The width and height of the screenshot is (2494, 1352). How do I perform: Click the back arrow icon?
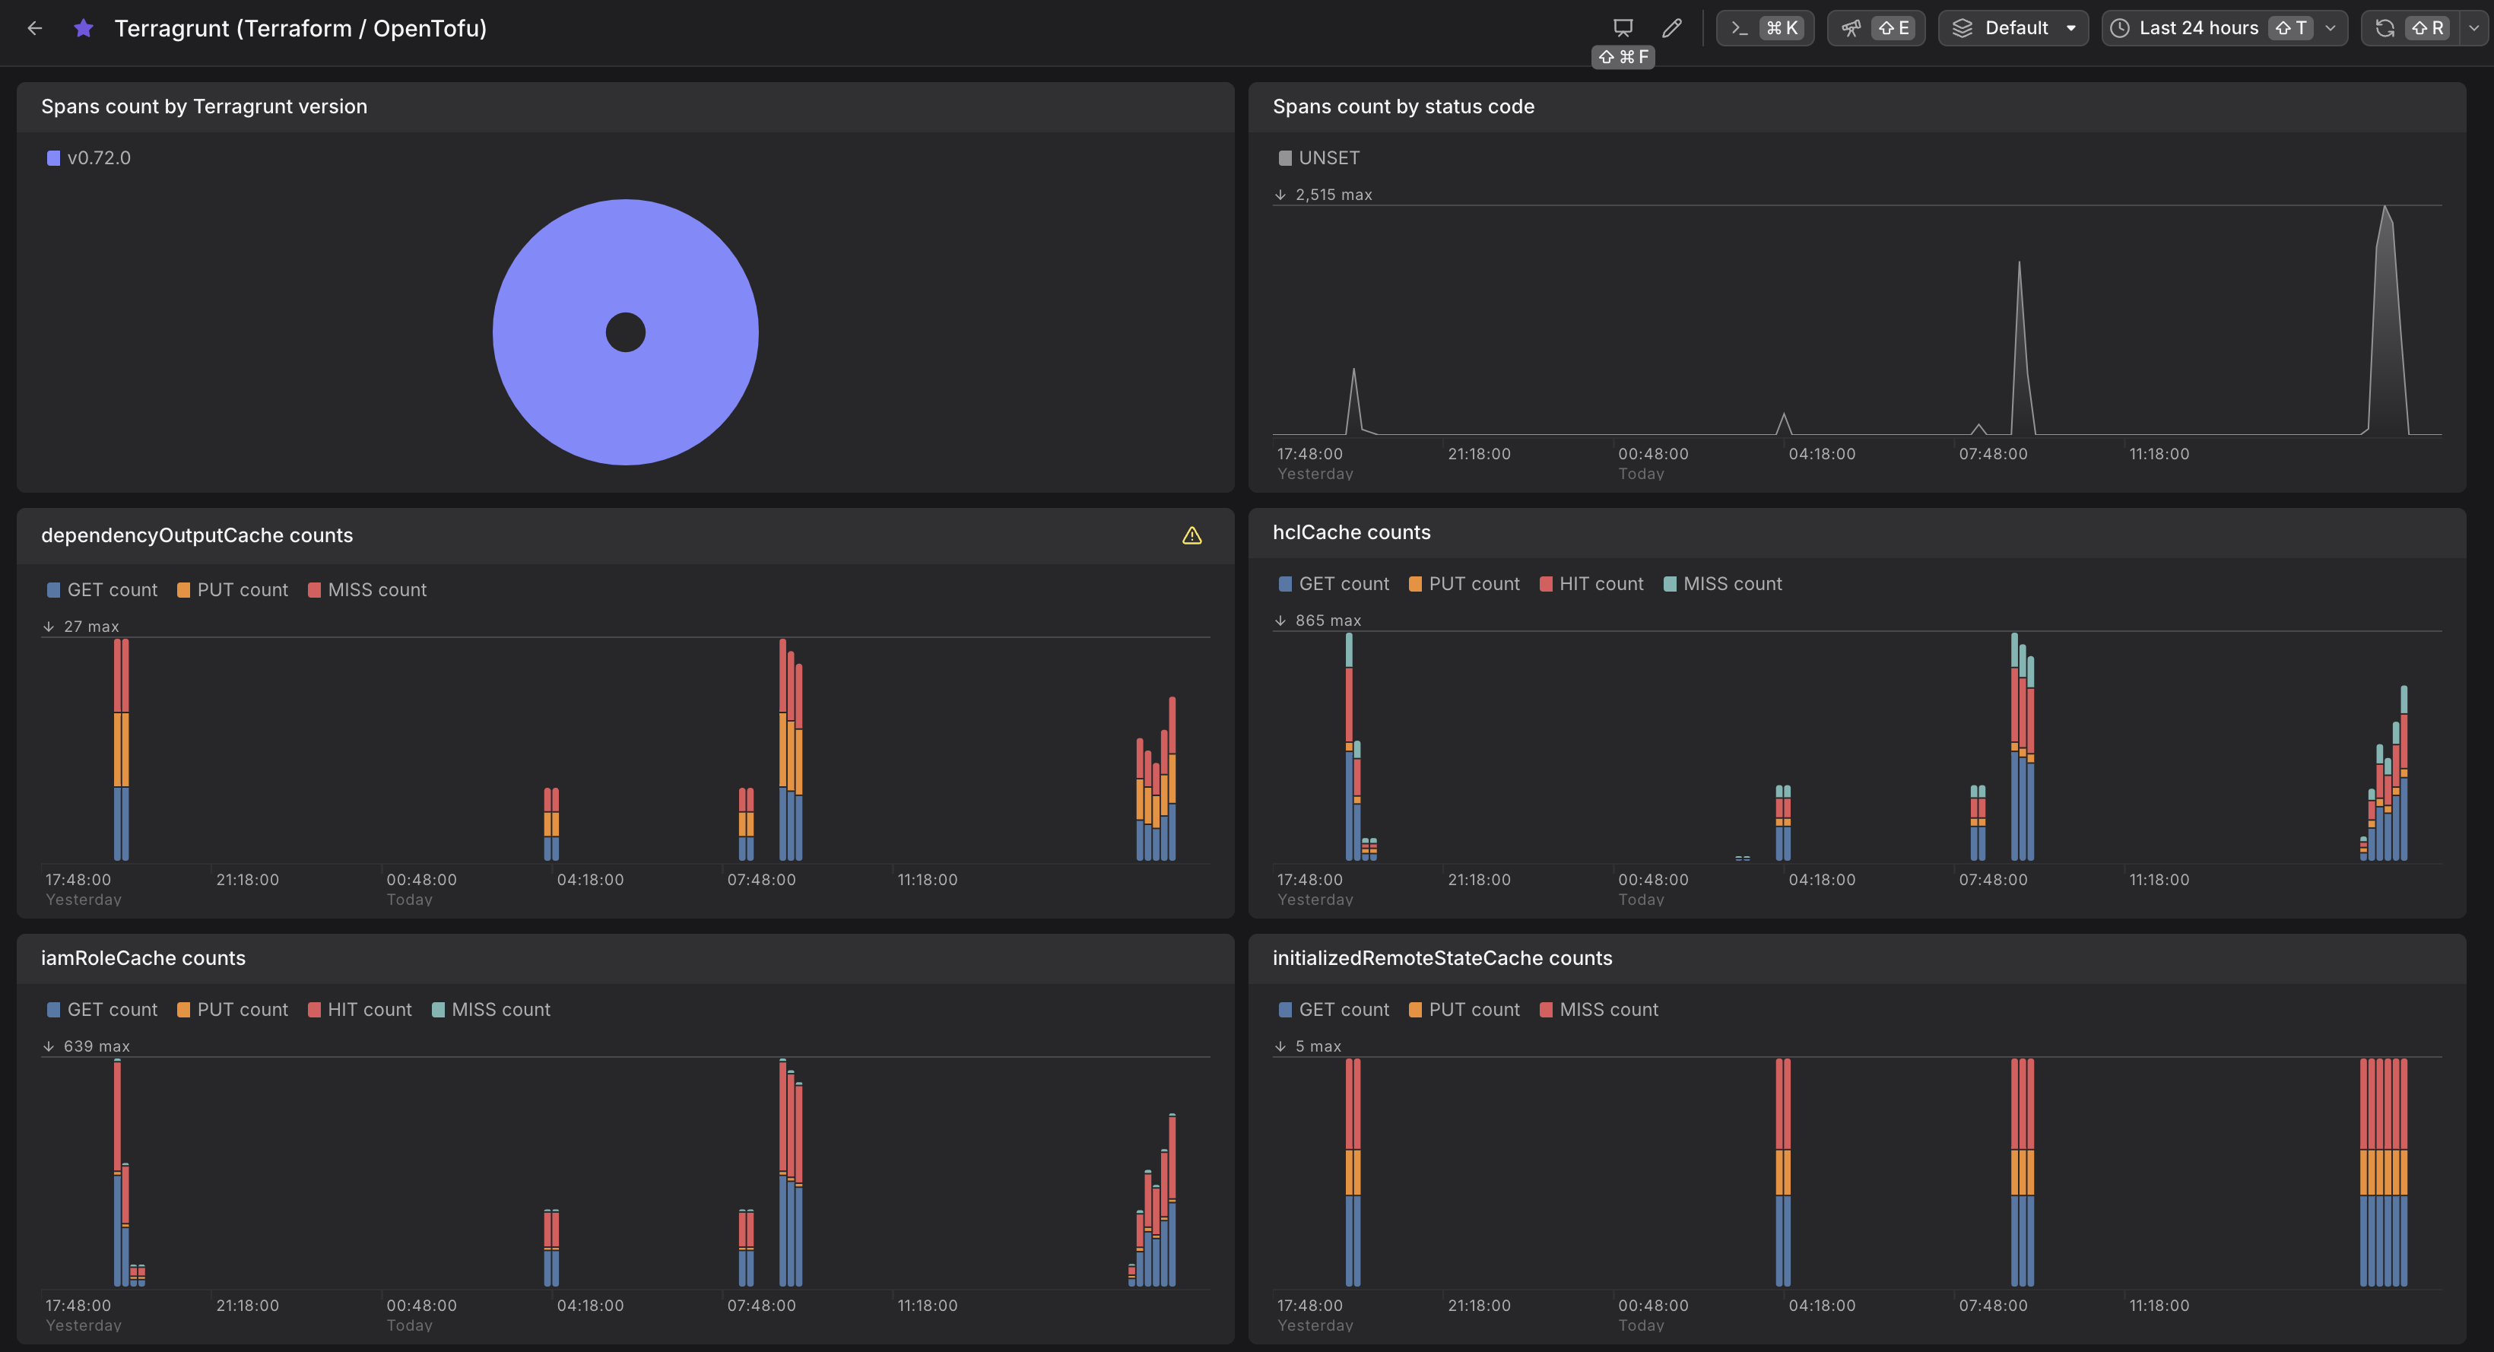[35, 28]
